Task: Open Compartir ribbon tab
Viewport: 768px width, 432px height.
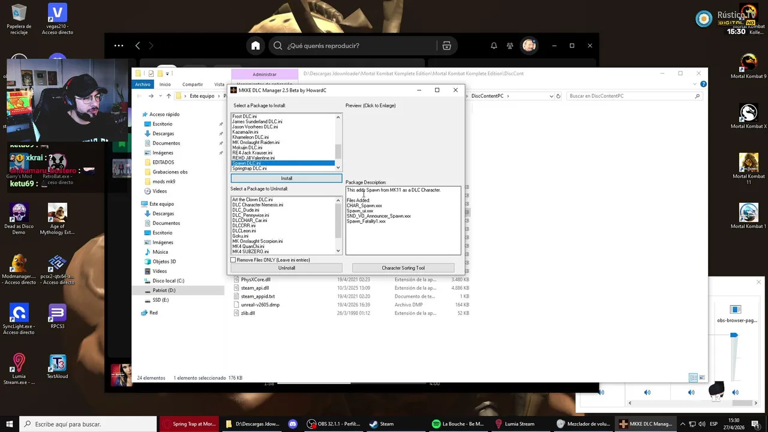Action: pos(193,85)
